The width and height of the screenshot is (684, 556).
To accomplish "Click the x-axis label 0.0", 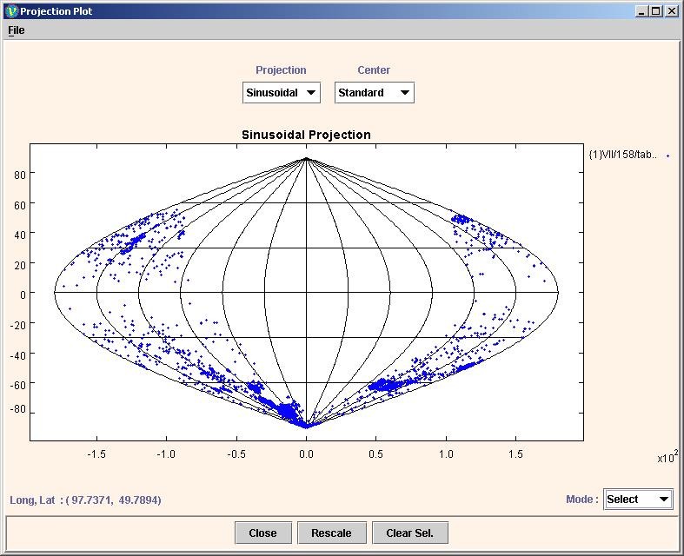I will pos(306,454).
